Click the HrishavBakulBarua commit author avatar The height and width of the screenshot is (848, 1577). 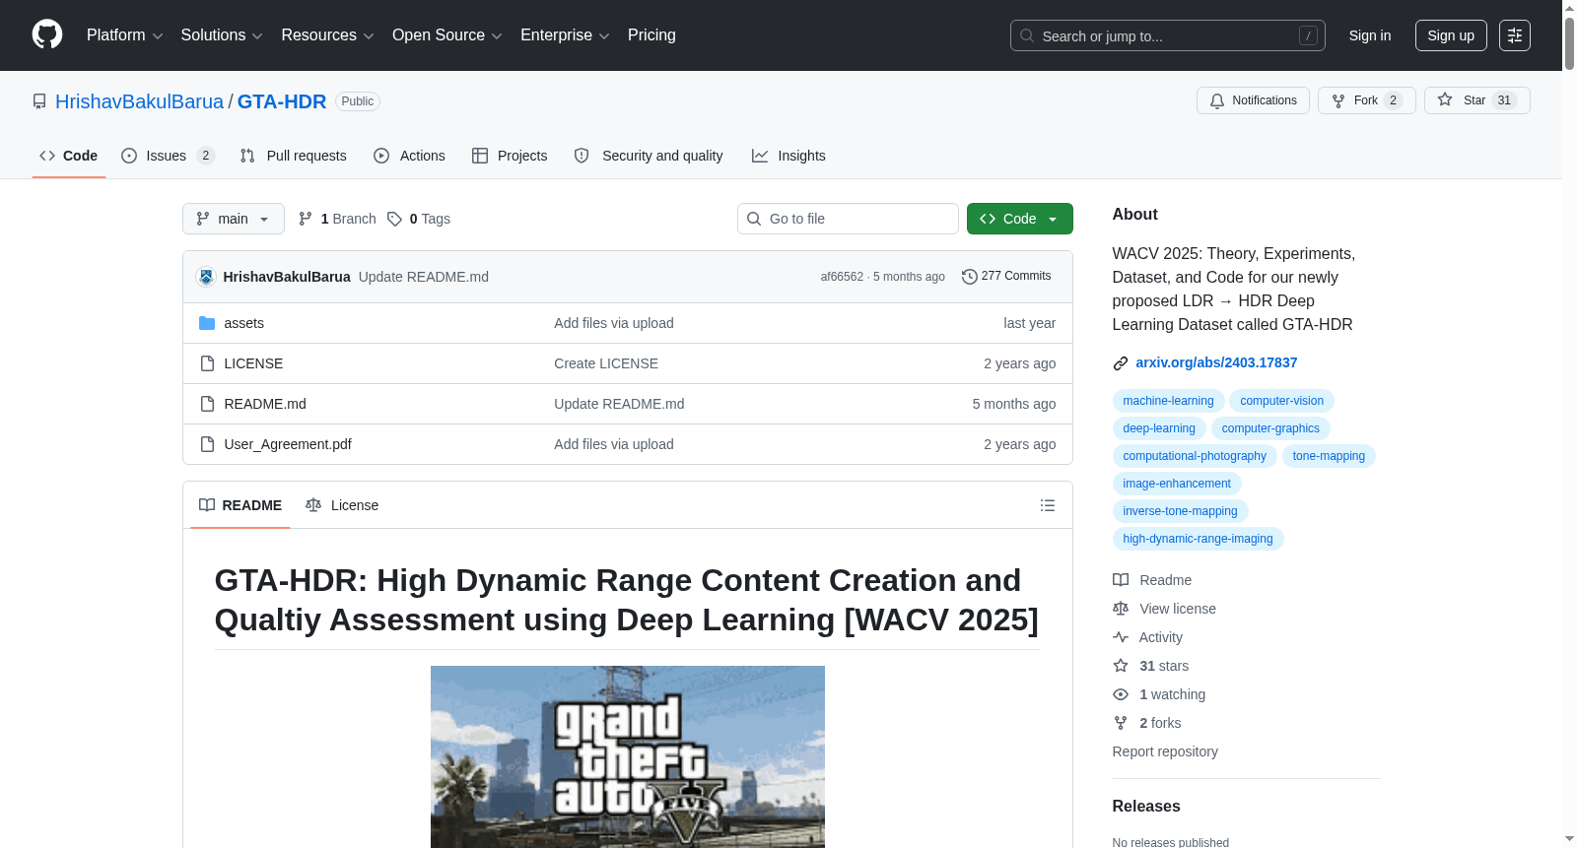point(206,277)
